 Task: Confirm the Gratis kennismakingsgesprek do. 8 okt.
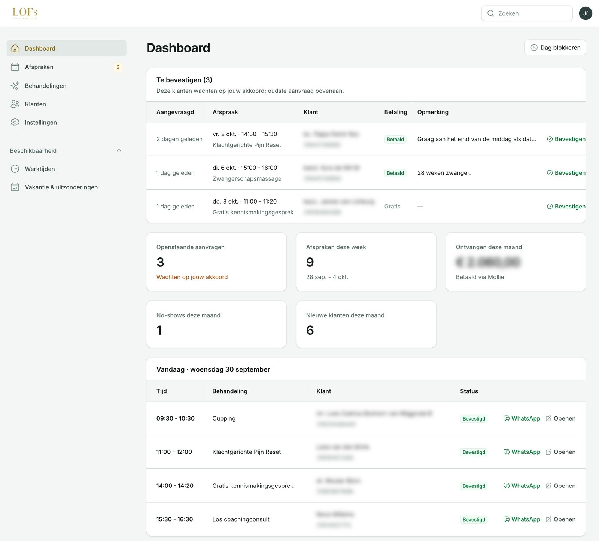point(566,207)
